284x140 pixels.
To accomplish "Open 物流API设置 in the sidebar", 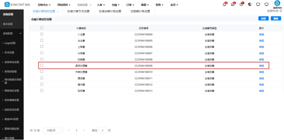I will coord(12,119).
